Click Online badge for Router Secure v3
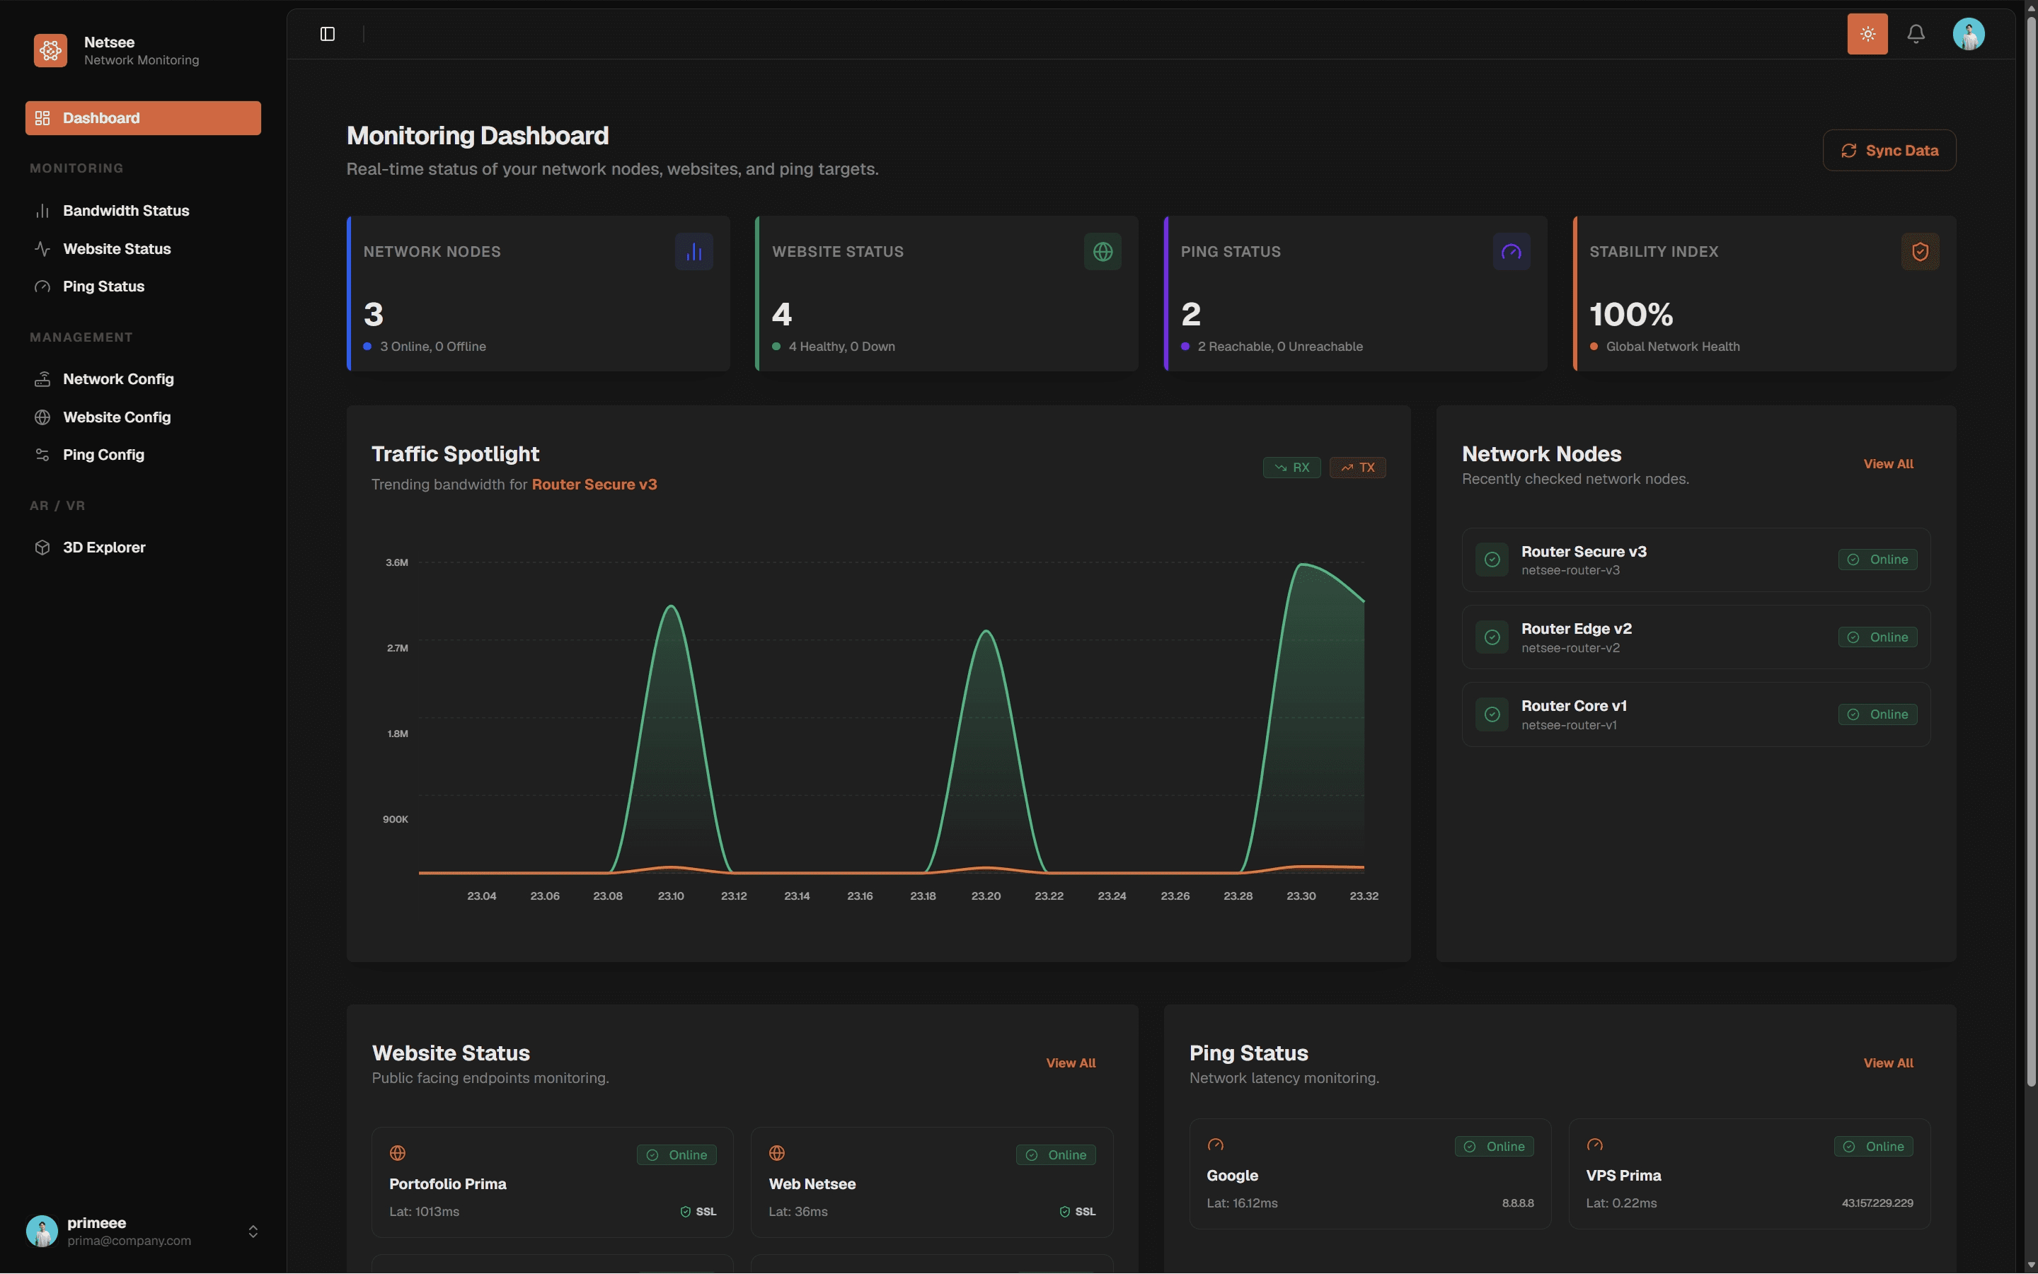 tap(1877, 560)
